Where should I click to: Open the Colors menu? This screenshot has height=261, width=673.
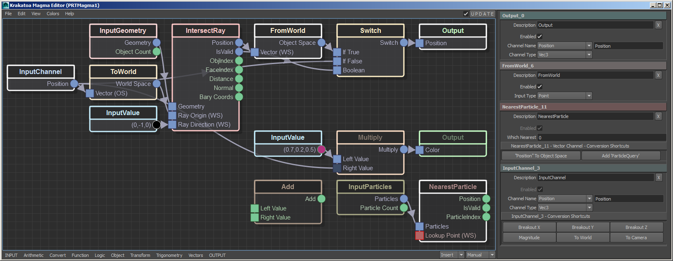[x=53, y=14]
